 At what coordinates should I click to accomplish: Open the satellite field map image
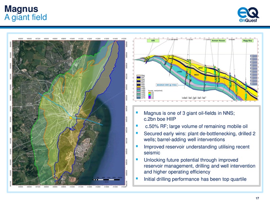(69, 113)
